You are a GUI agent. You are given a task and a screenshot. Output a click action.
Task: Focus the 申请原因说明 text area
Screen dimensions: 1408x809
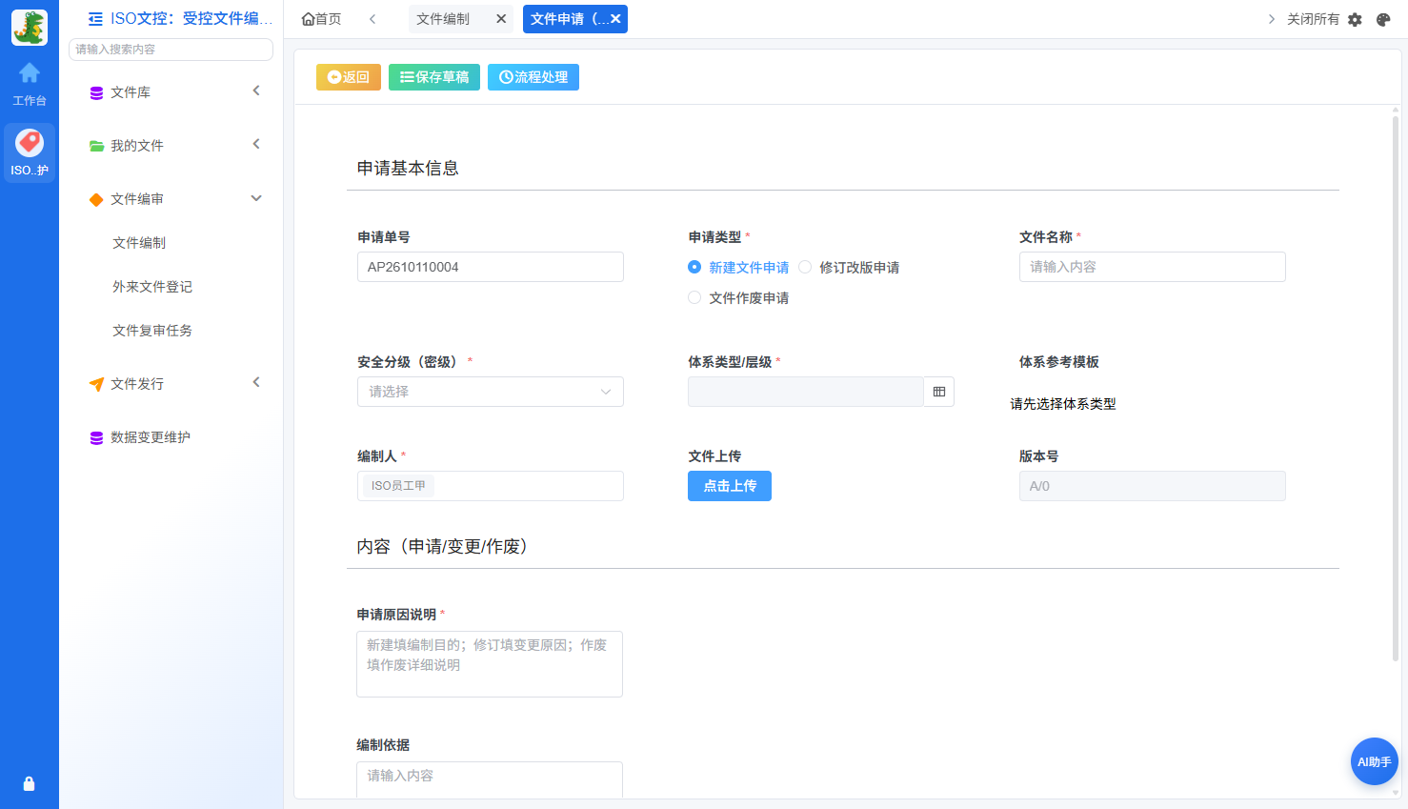pyautogui.click(x=490, y=664)
